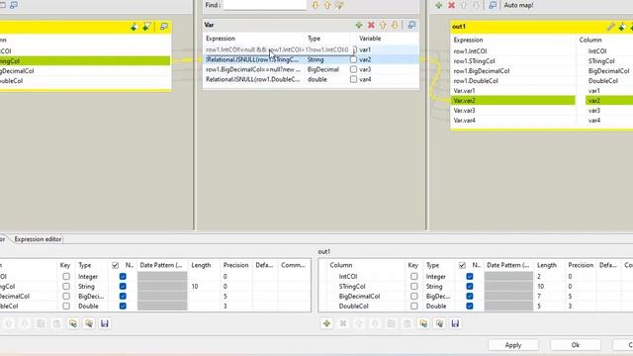
Task: Minimize the Var table panel
Action: 411,25
